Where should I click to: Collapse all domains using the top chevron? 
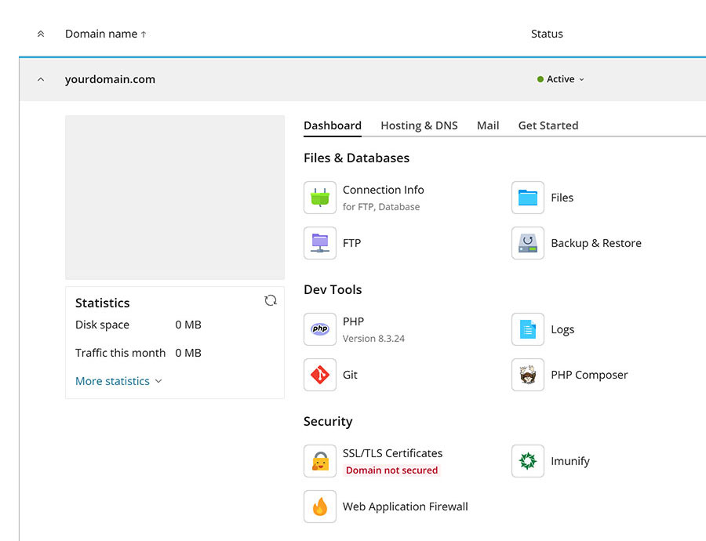pos(40,34)
